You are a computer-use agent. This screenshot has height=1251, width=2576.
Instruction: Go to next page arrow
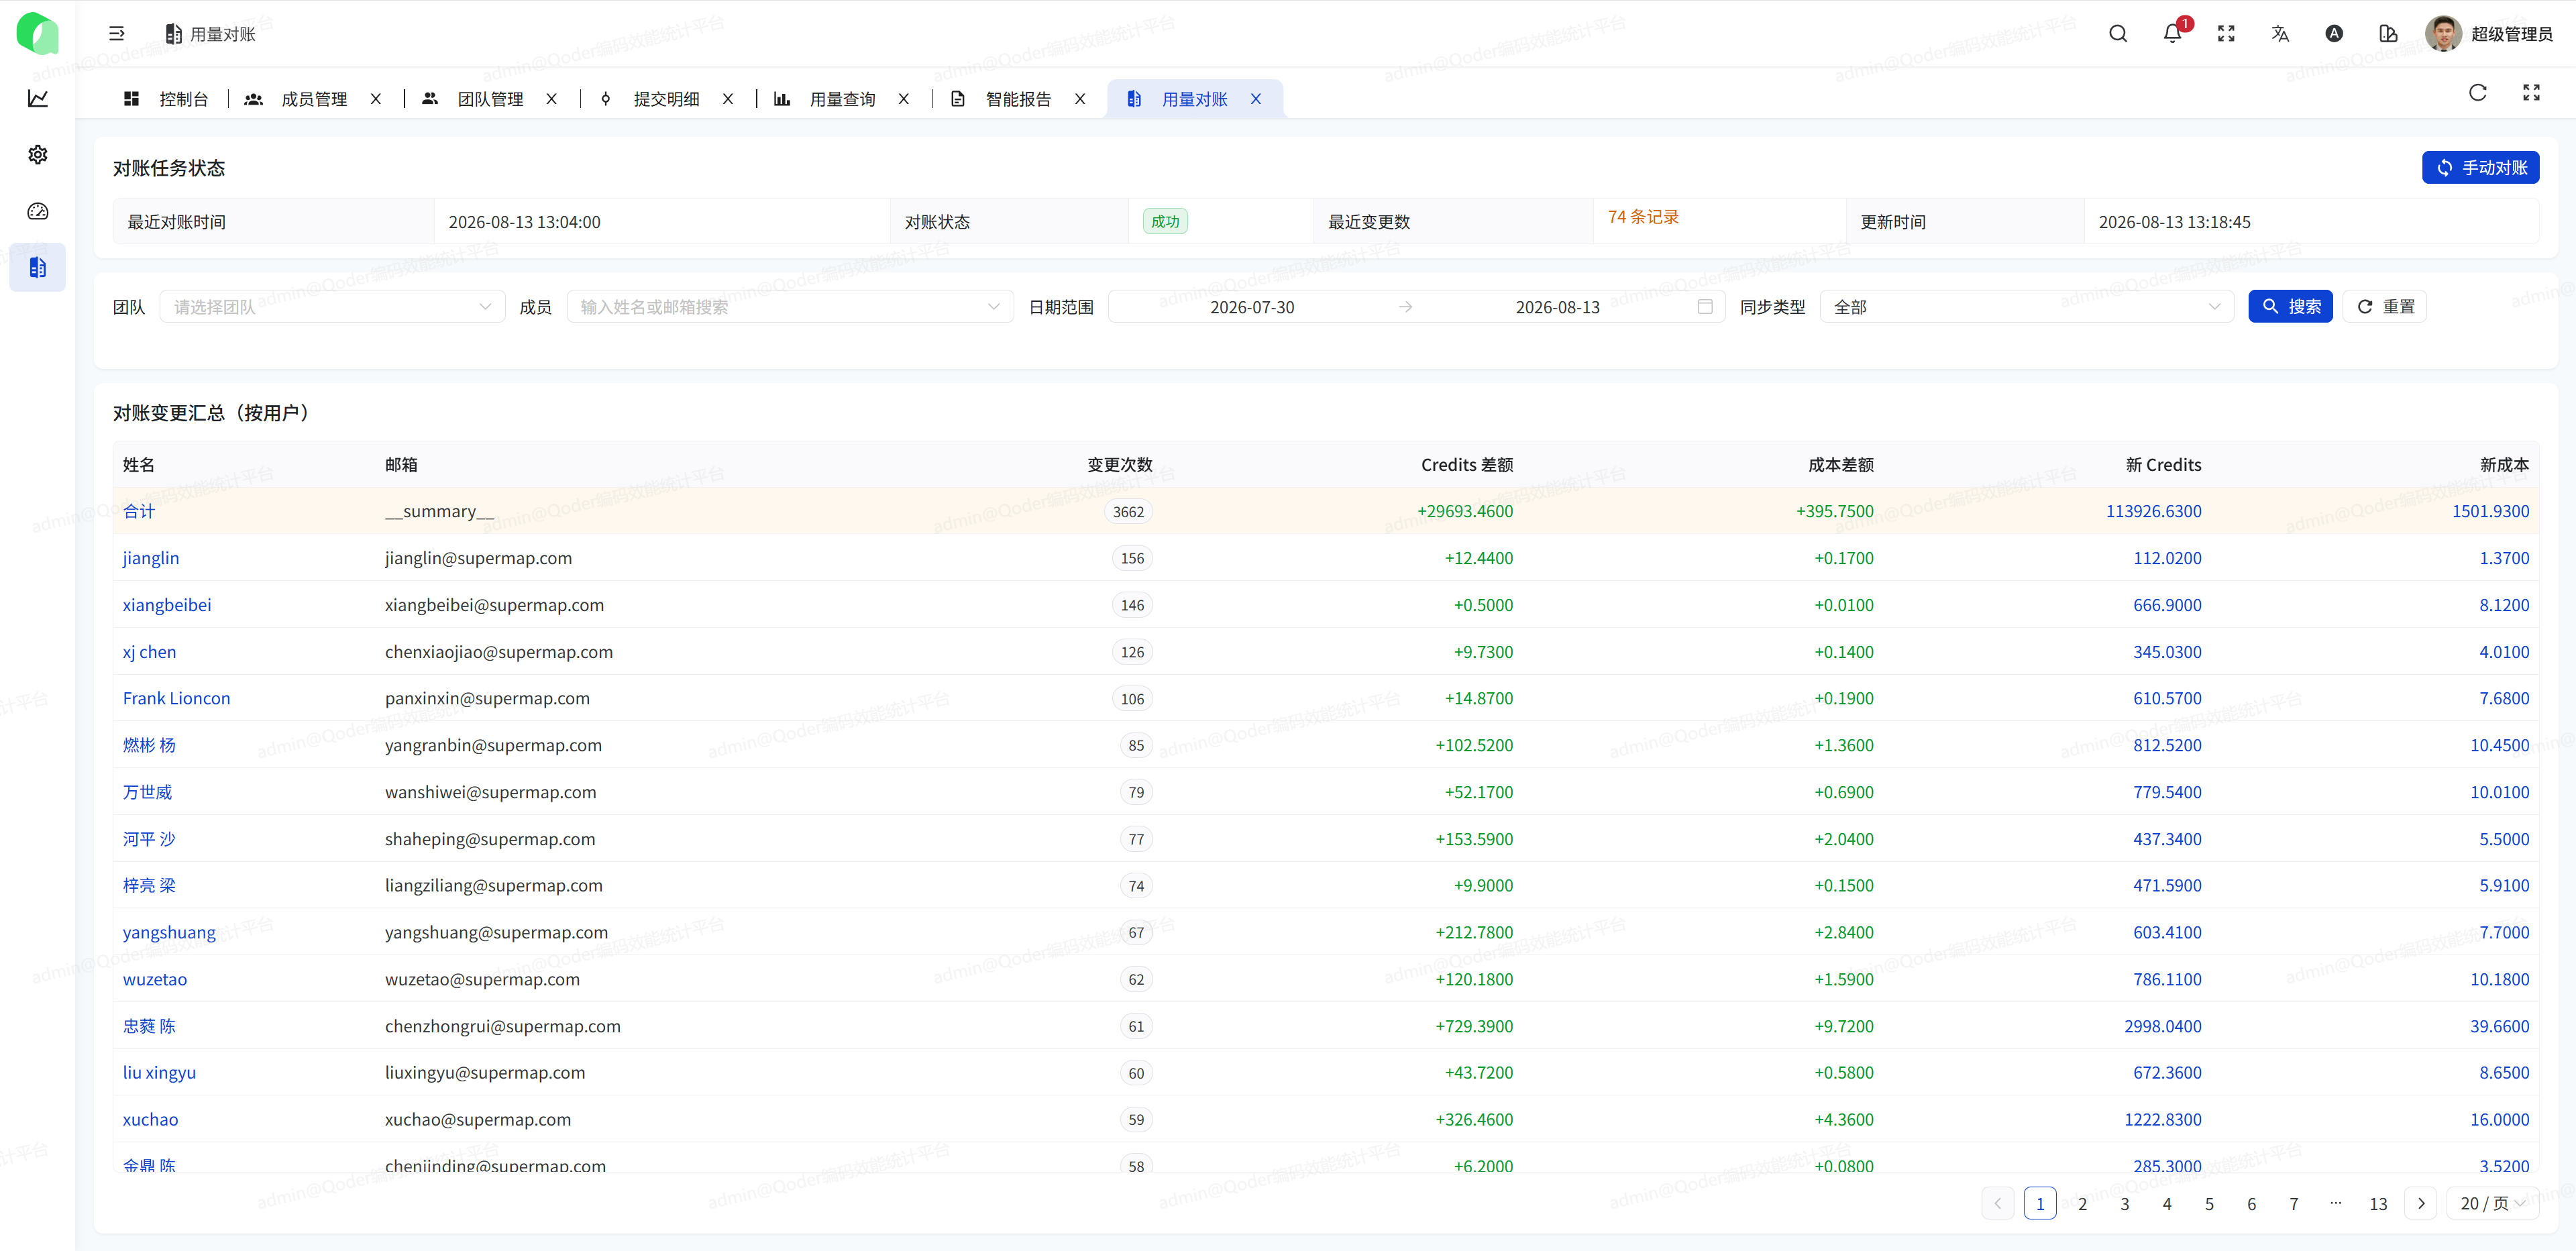2421,1203
